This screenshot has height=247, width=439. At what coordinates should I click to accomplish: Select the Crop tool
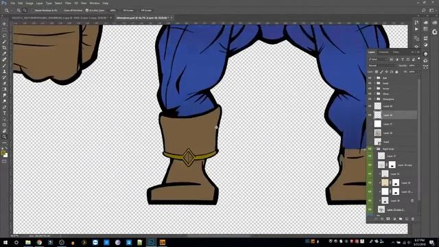(x=4, y=47)
